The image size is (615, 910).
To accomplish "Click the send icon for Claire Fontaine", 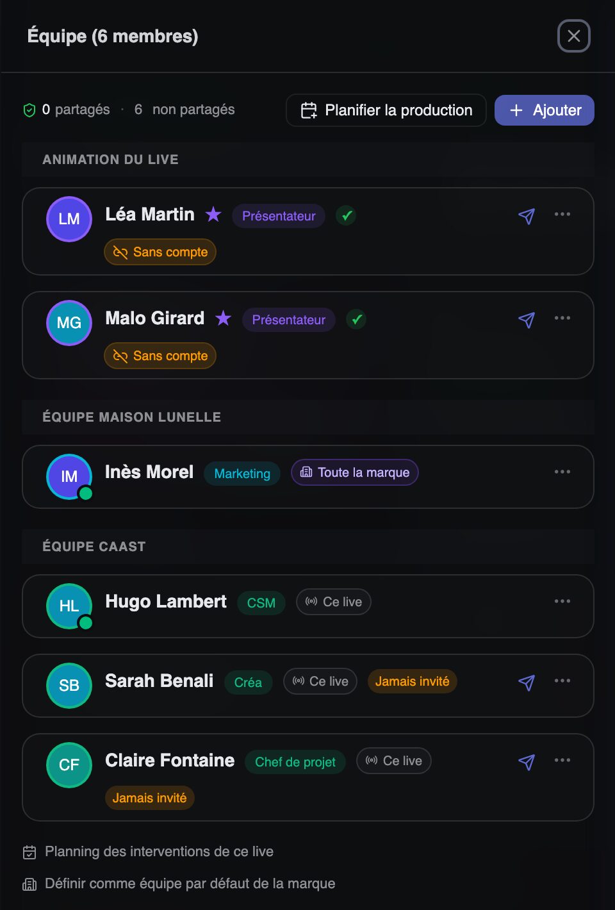I will tap(526, 762).
